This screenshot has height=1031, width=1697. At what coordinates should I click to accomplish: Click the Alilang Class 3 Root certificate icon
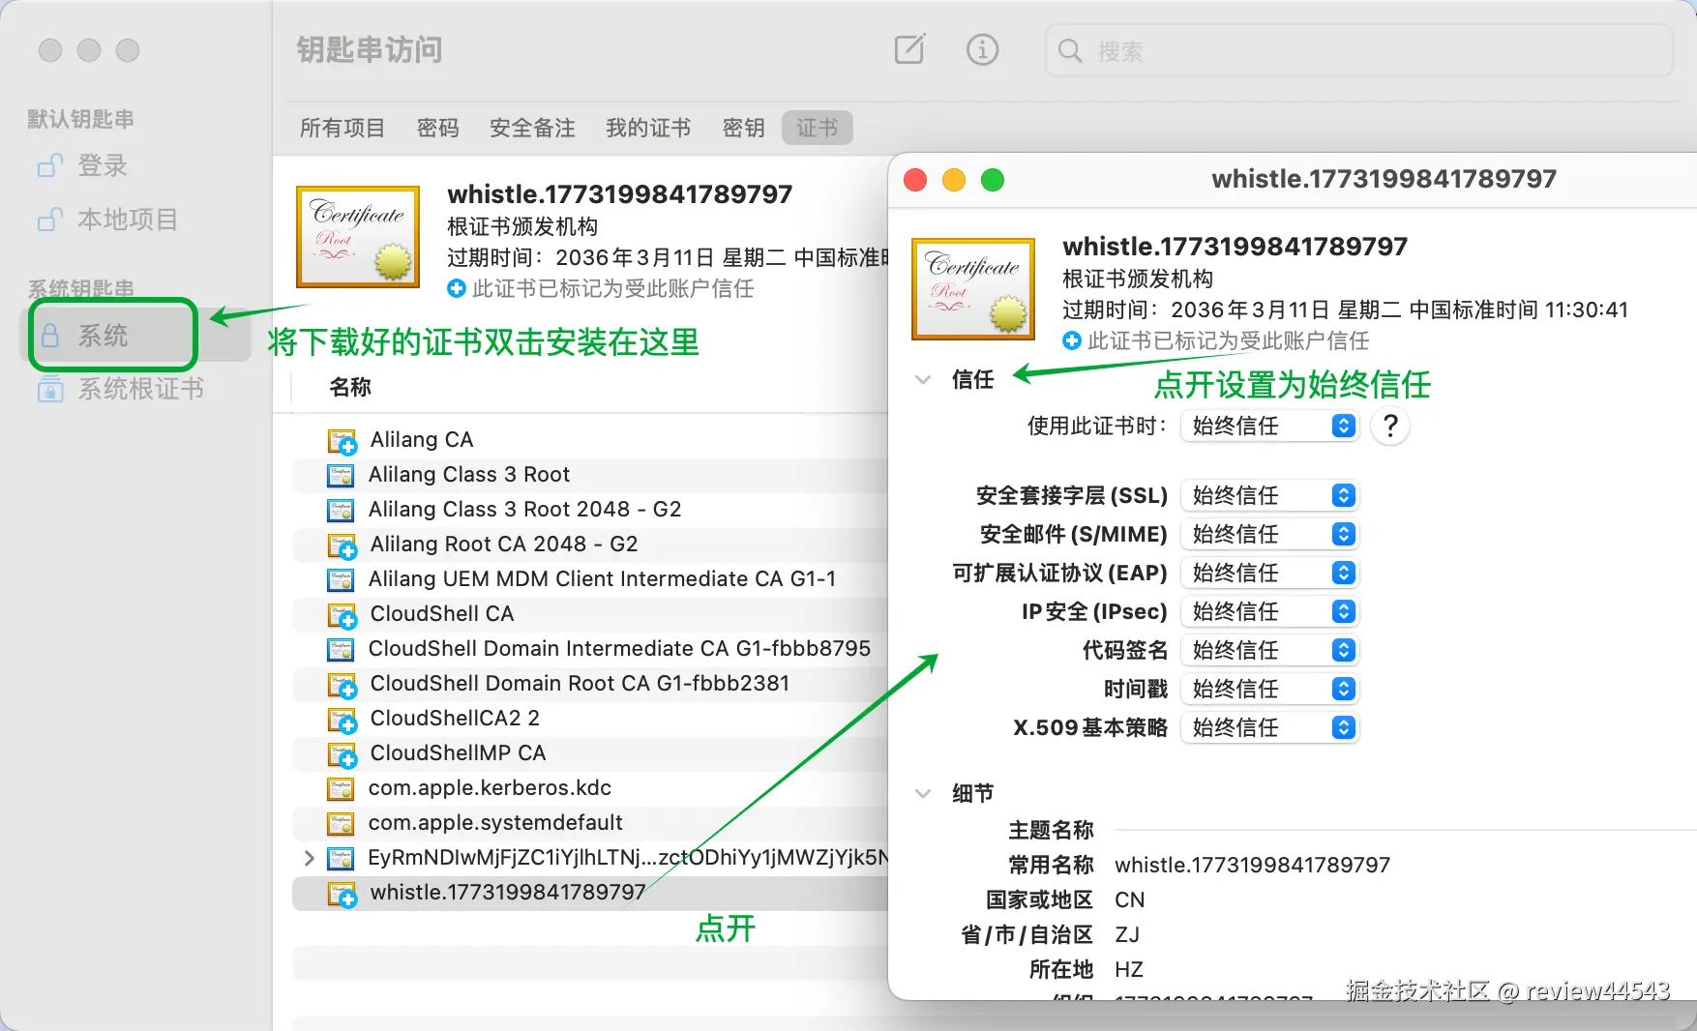click(341, 475)
